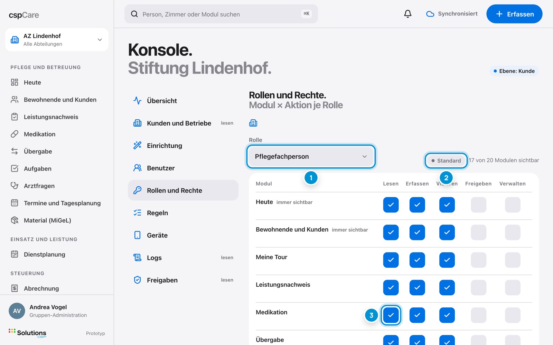Click the Geräte device icon
553x345 pixels.
(x=138, y=235)
